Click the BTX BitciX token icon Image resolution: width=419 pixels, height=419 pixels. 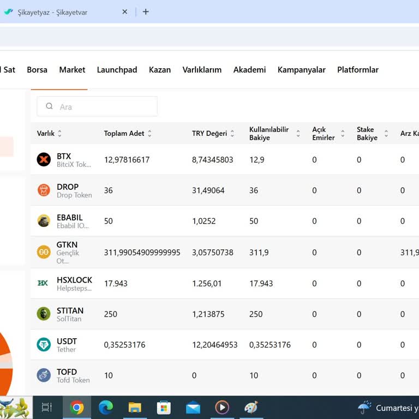[44, 159]
